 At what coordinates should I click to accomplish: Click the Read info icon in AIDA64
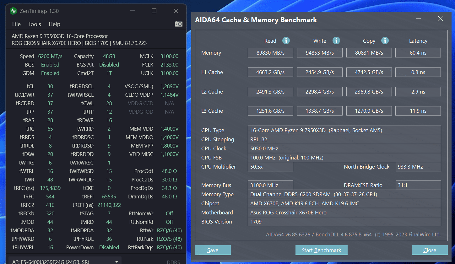286,40
